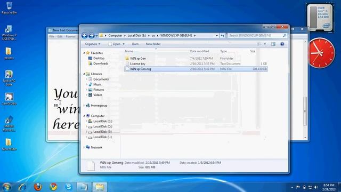Expand the Network node
341x192 pixels.
84,147
